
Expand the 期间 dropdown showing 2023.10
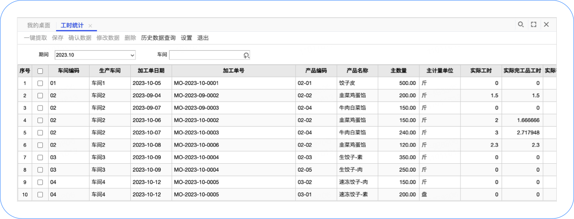[132, 55]
